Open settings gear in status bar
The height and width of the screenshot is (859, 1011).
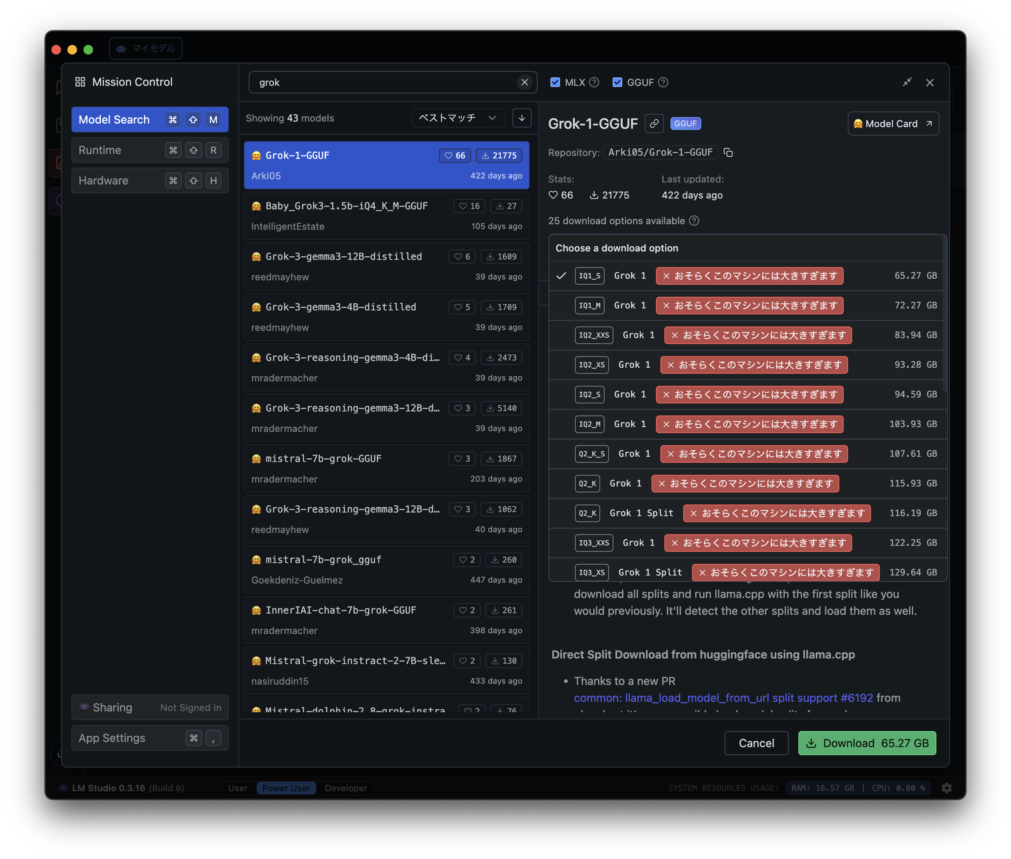(946, 788)
